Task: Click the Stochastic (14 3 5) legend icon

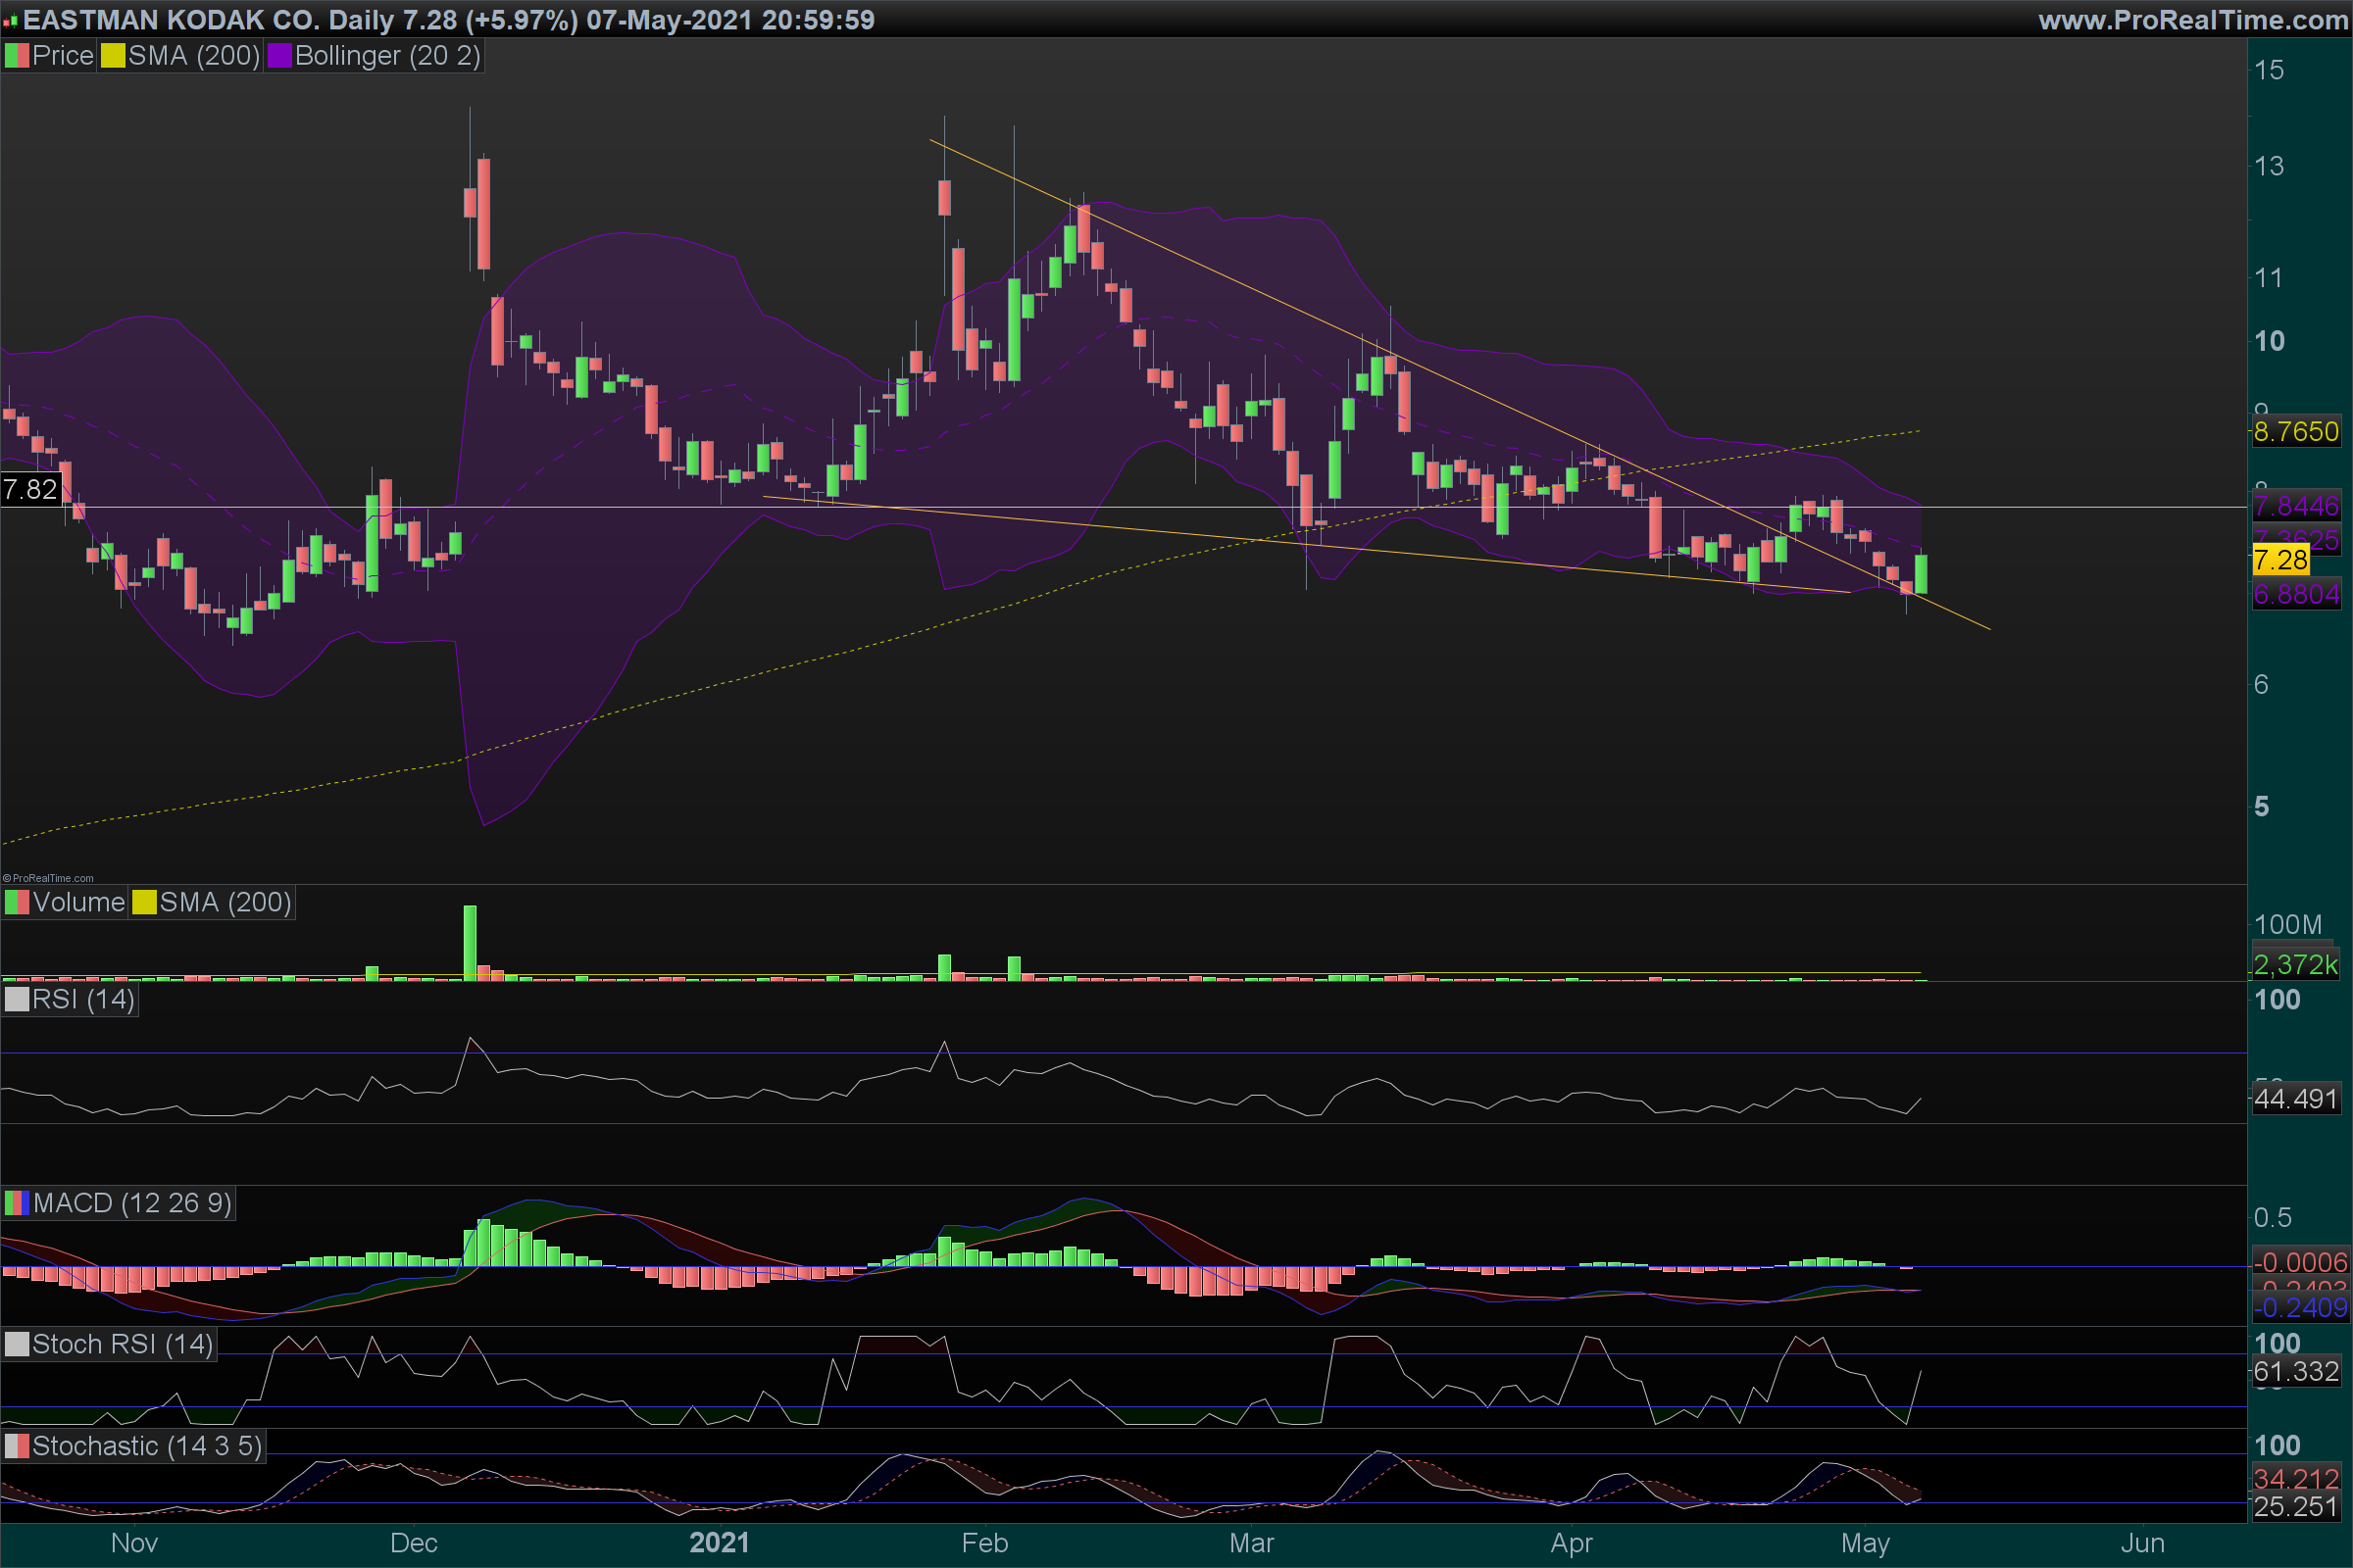Action: (17, 1447)
